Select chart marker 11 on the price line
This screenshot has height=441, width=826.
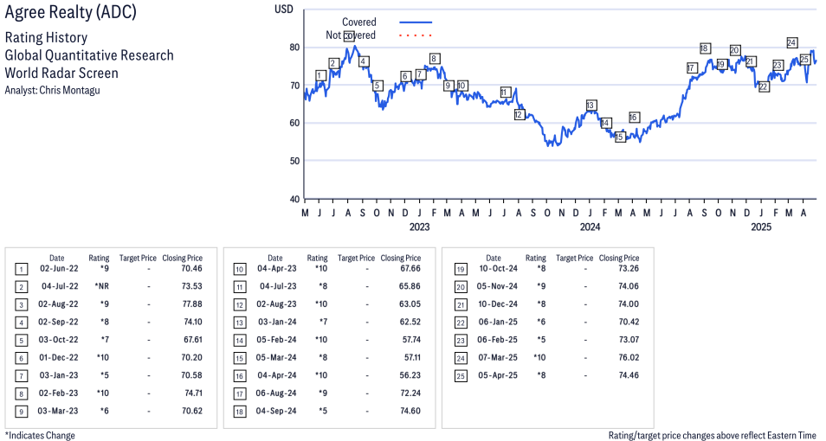tap(505, 93)
